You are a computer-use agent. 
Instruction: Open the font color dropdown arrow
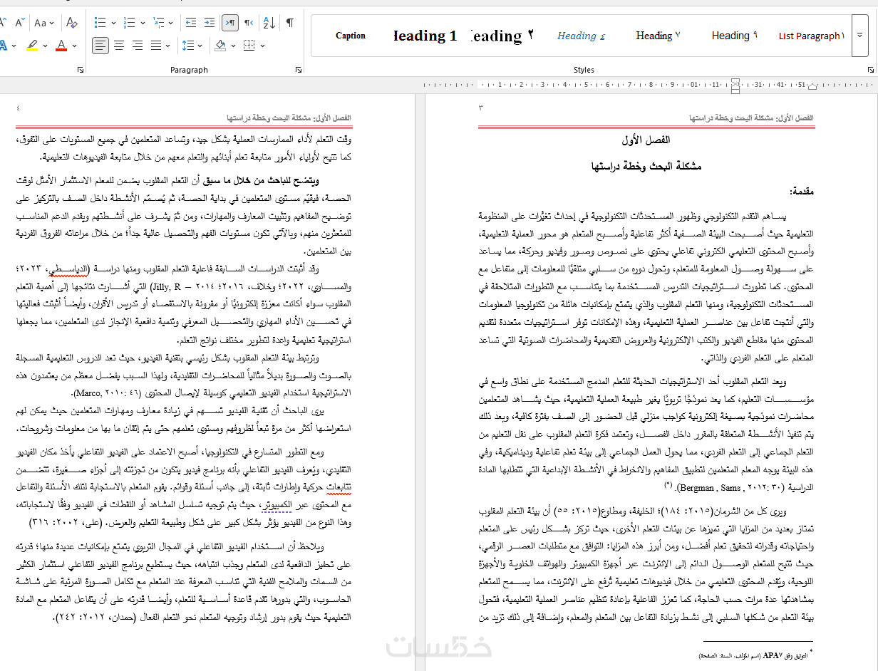(74, 46)
